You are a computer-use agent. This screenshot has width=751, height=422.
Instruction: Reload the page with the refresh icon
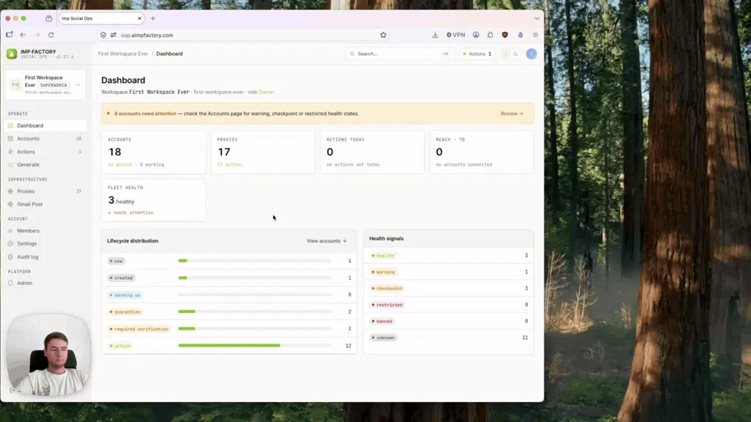(x=51, y=35)
